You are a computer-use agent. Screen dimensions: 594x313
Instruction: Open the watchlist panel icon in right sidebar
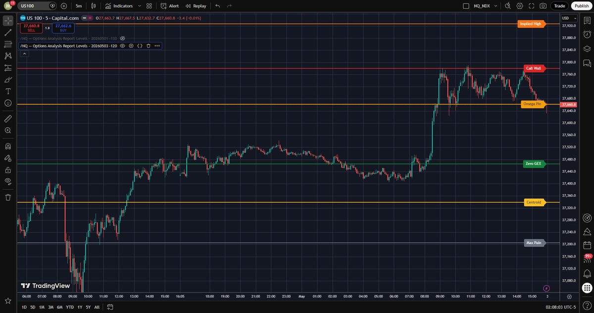(587, 21)
